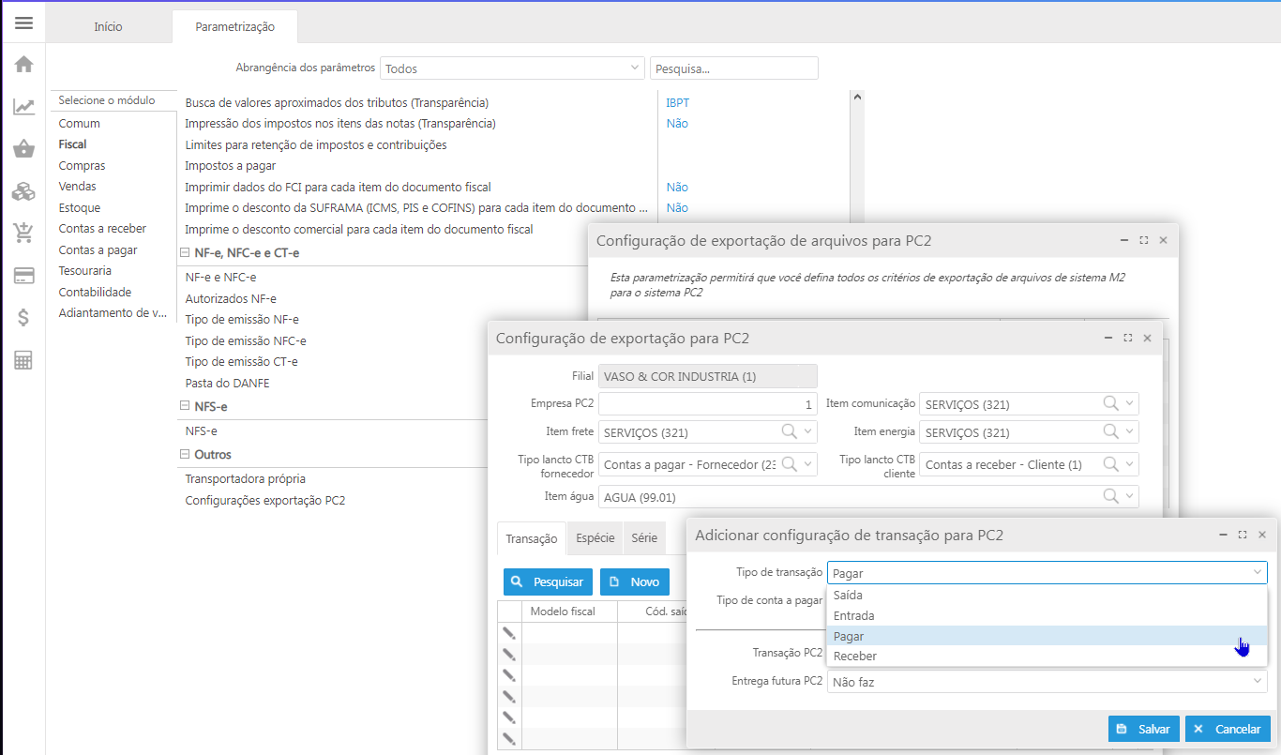1281x755 pixels.
Task: Click the parameter list scroll-up arrow
Action: [857, 96]
